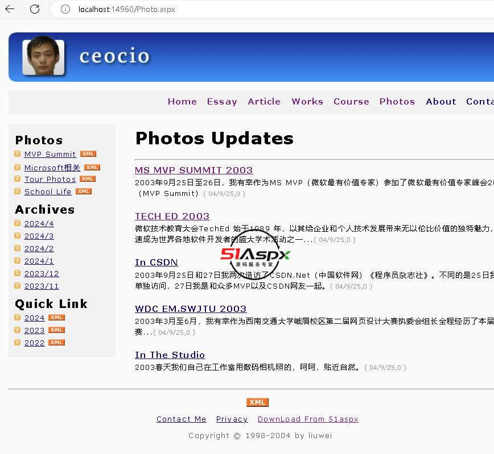Click bullet icon next to 2022 quick link
Viewport: 494px width, 454px height.
click(x=17, y=343)
